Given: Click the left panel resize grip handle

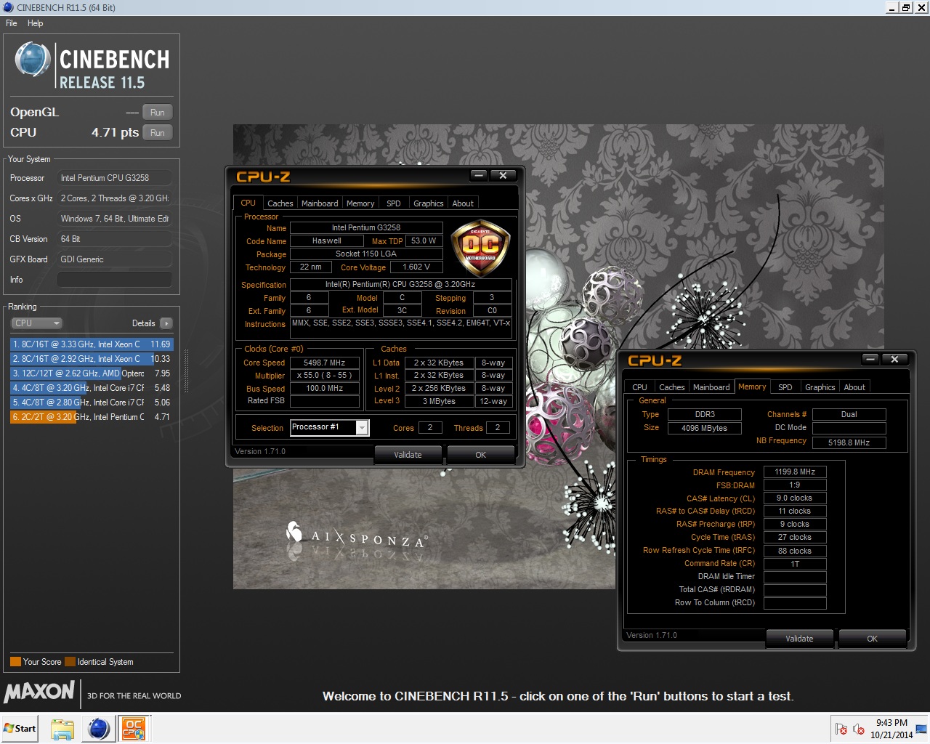Looking at the screenshot, I should 187,371.
